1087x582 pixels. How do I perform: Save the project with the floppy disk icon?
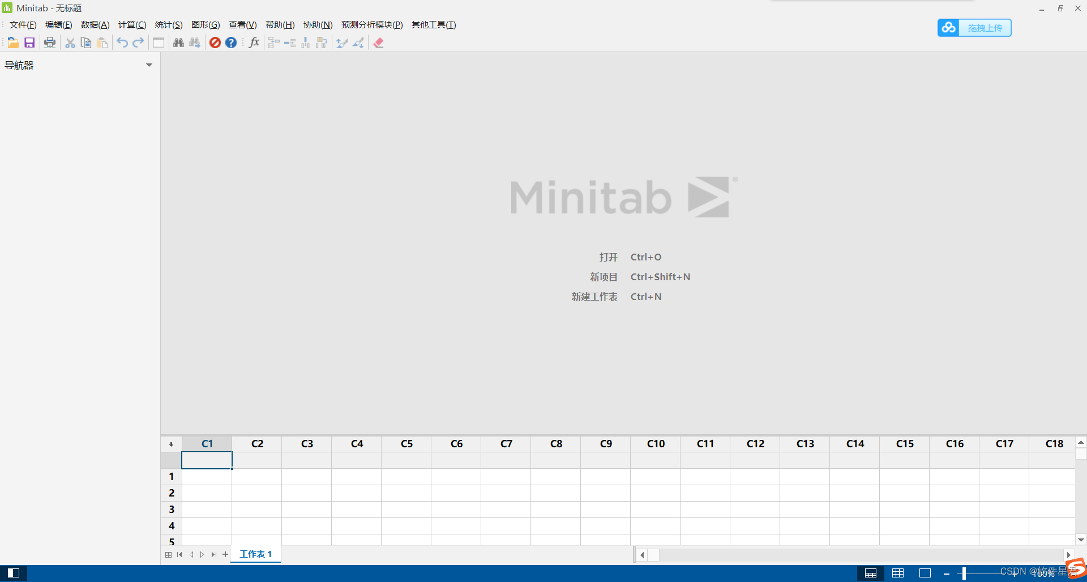coord(29,42)
